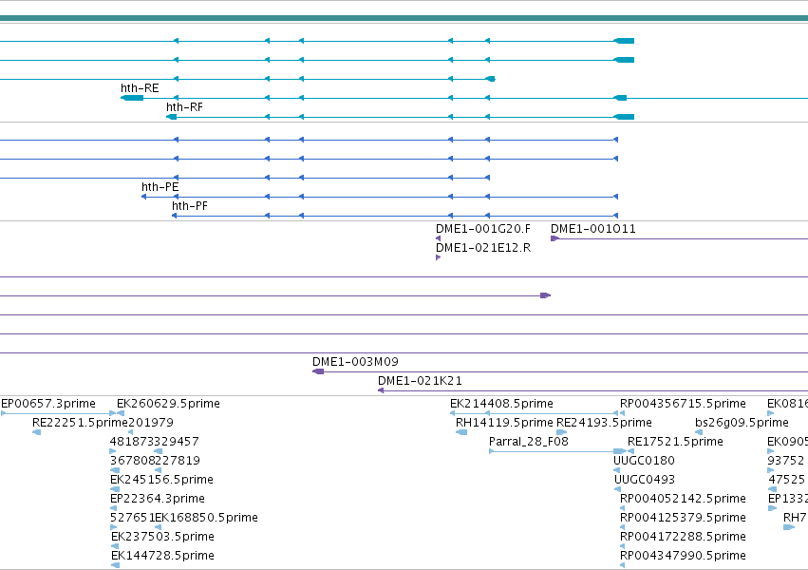Screen dimensions: 808x570
Task: Select the RP004172288.5prime EST label
Action: [683, 537]
